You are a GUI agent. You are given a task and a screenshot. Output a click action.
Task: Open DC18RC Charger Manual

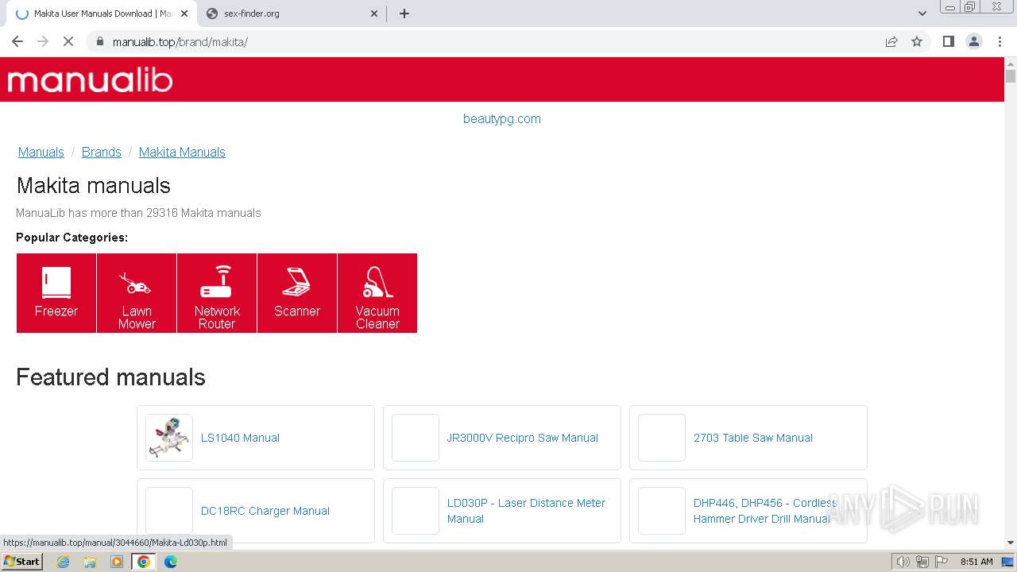[265, 511]
